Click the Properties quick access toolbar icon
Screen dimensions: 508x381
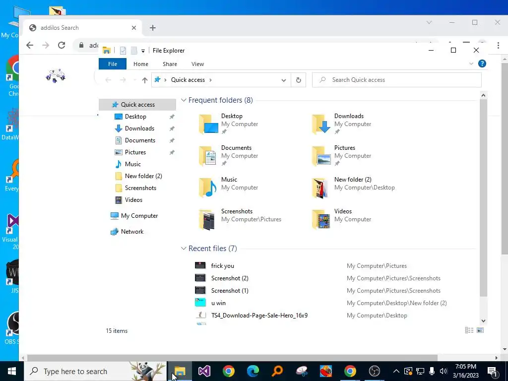point(123,51)
